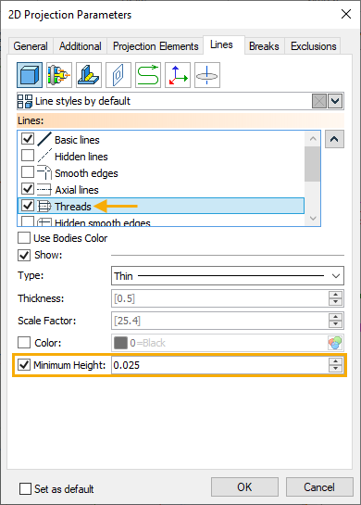
Task: Click the Cancel button
Action: (x=319, y=487)
